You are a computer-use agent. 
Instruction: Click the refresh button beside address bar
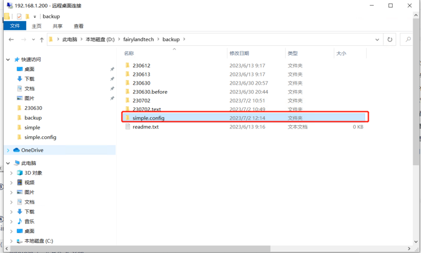[x=390, y=39]
